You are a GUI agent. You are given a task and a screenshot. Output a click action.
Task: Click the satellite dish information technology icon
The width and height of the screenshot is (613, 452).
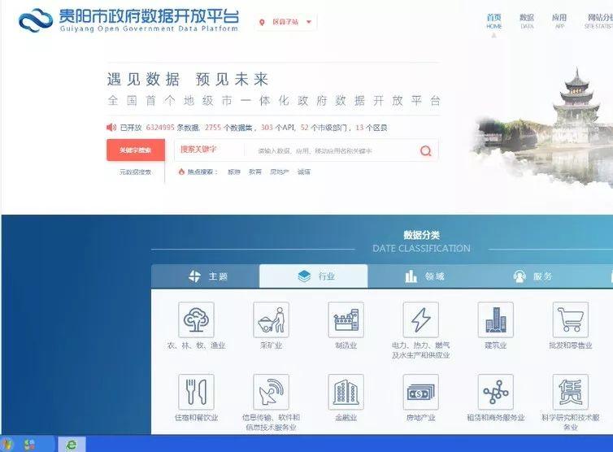271,392
